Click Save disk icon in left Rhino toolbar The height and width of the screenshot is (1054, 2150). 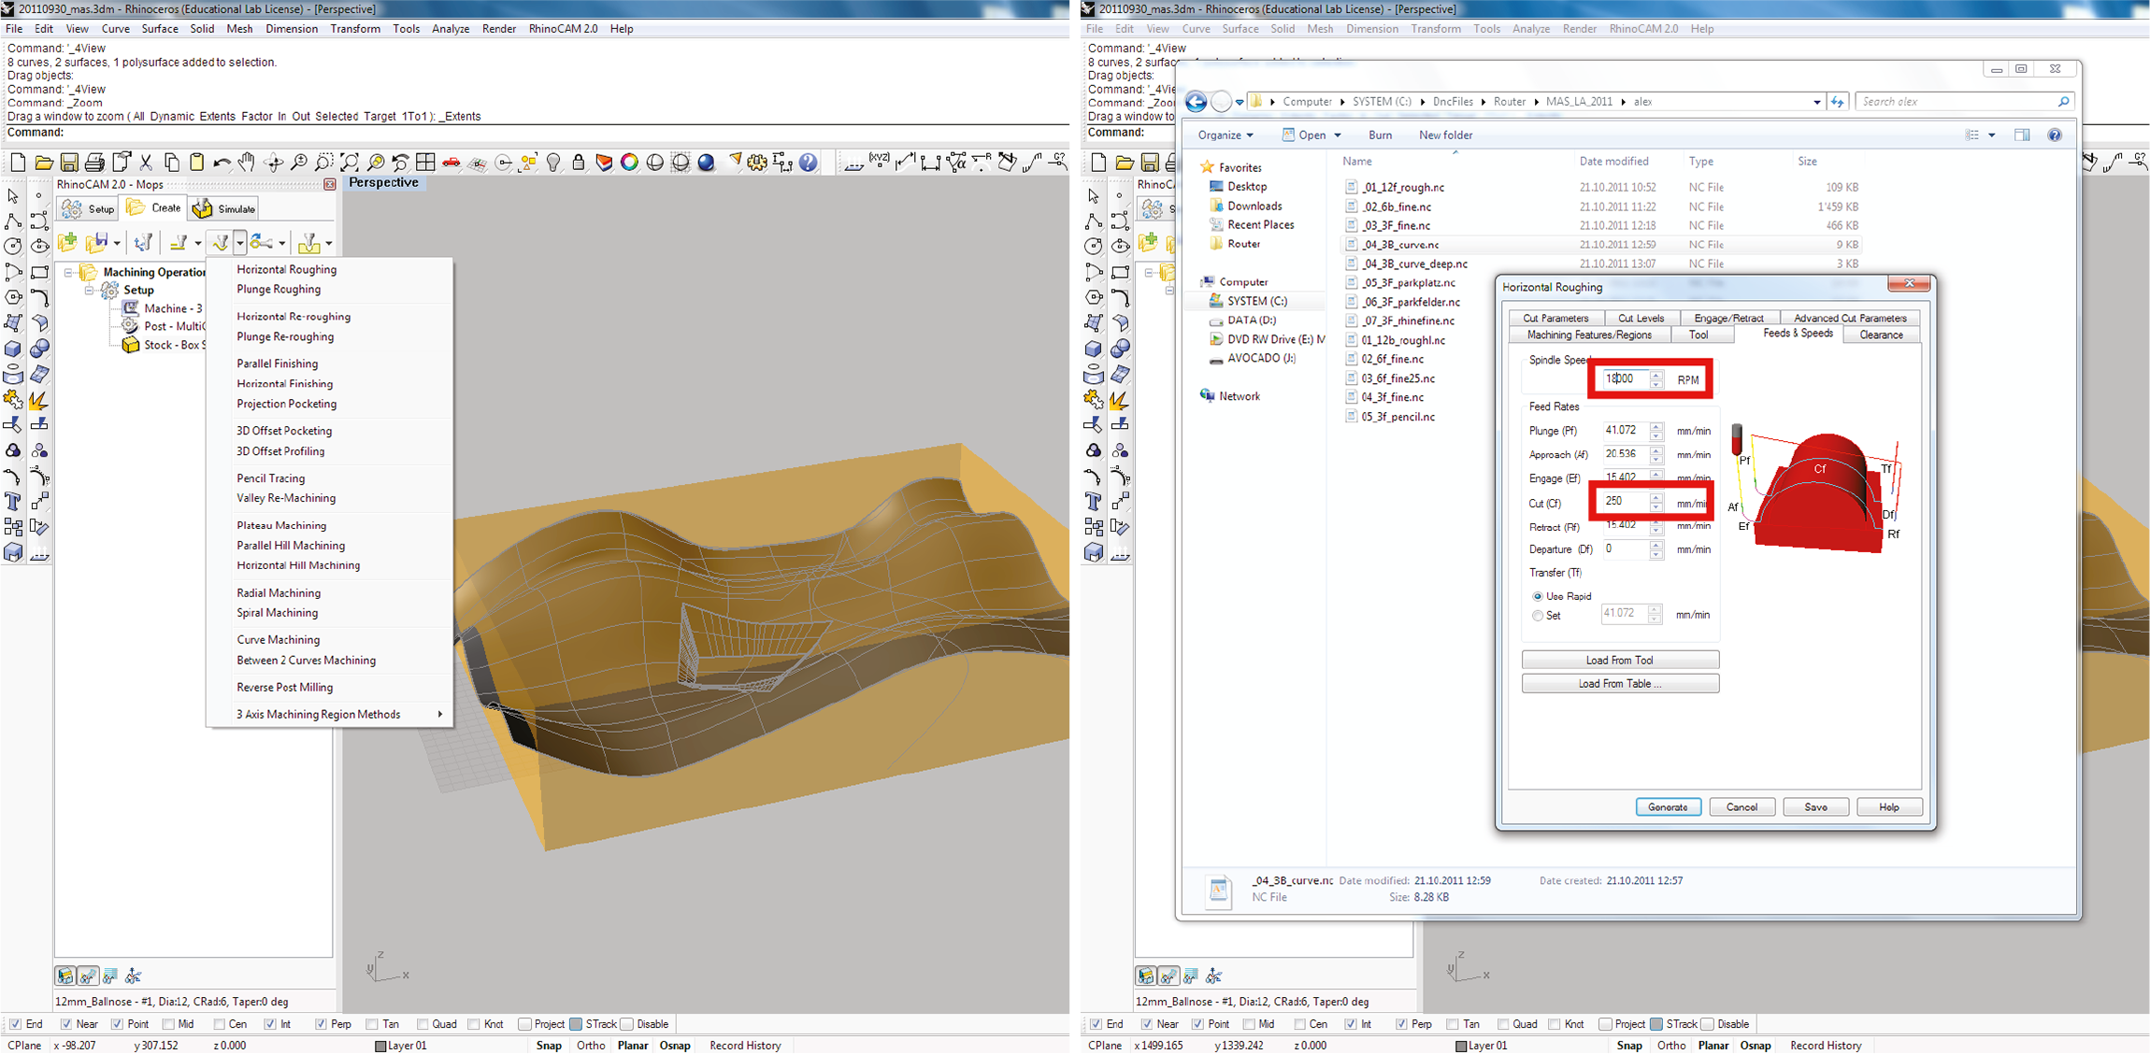(x=68, y=163)
